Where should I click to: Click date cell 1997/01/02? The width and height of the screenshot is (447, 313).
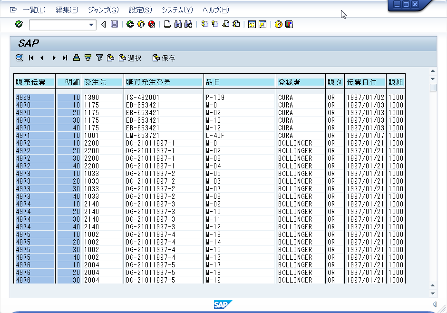coord(365,98)
